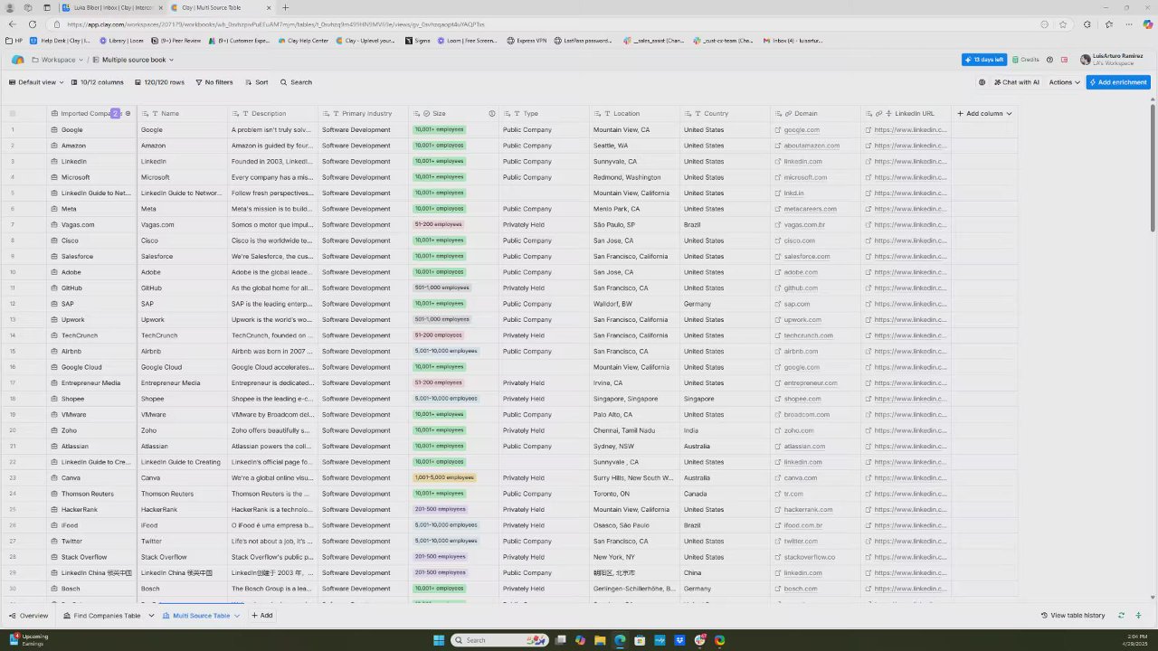Click the Domain column link type icon
Image resolution: width=1158 pixels, height=651 pixels.
(x=788, y=114)
